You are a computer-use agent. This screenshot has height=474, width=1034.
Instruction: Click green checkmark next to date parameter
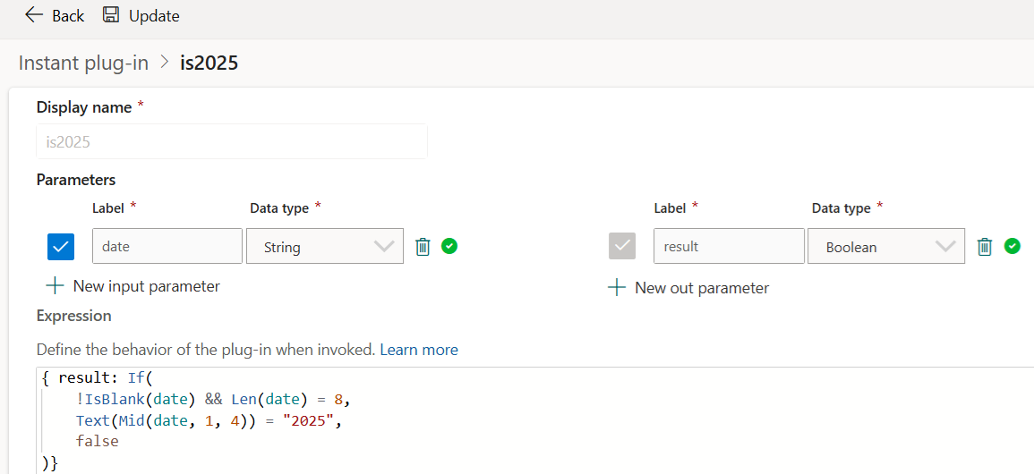[x=449, y=246]
